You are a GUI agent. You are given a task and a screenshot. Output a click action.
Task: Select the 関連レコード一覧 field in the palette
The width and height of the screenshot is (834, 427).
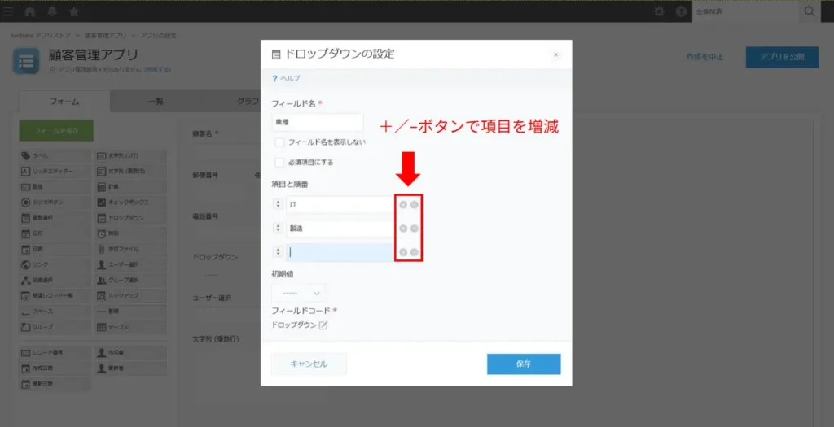pos(55,295)
